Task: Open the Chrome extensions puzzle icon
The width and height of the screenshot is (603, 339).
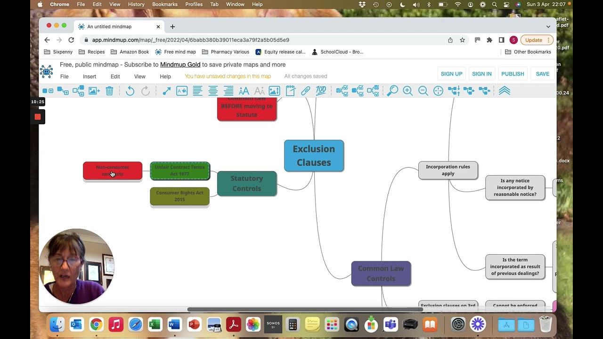Action: coord(489,40)
